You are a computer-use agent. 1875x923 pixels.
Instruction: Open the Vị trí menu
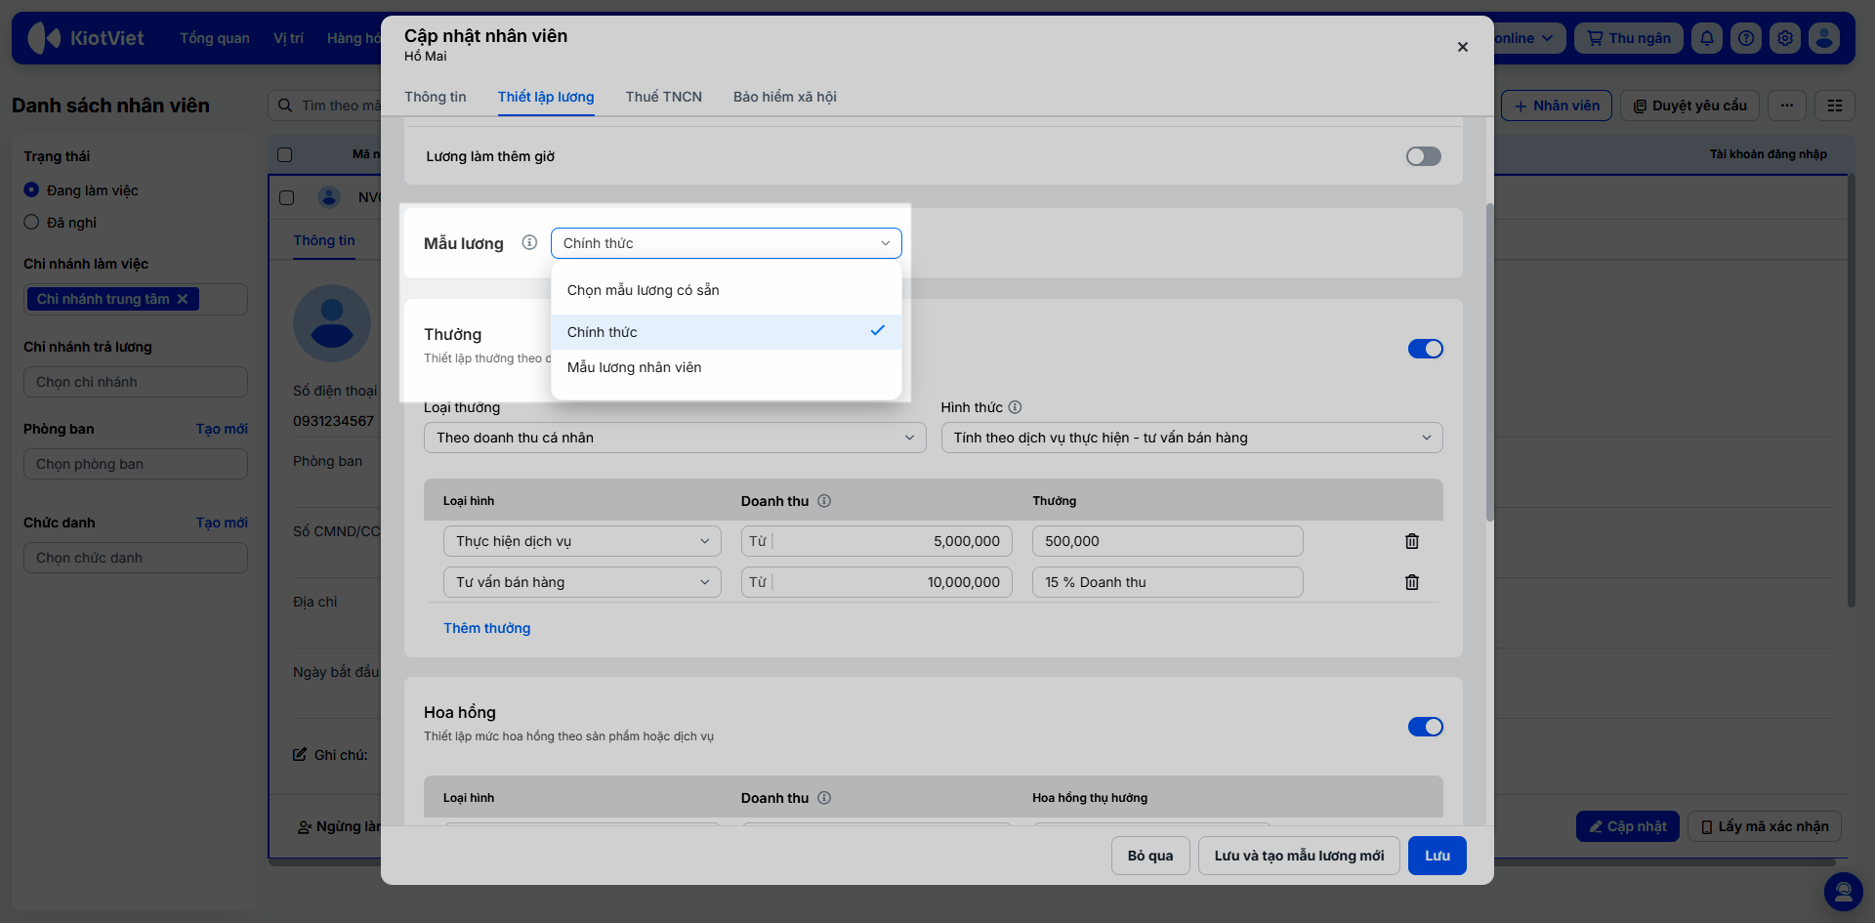click(288, 38)
